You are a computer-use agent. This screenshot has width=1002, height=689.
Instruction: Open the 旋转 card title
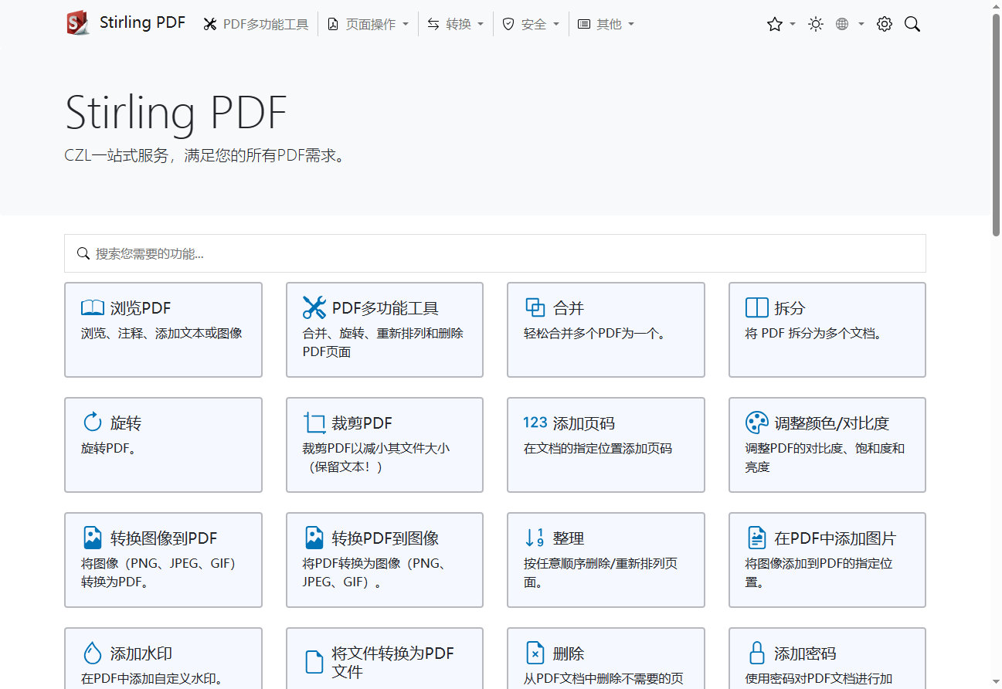pos(126,423)
